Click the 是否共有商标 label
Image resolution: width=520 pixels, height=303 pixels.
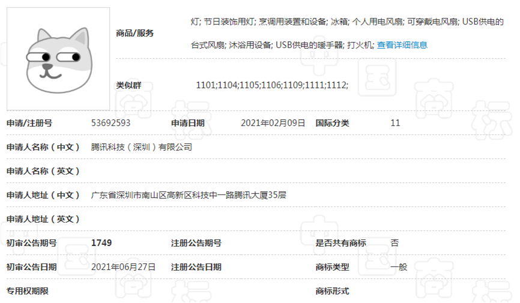340,243
